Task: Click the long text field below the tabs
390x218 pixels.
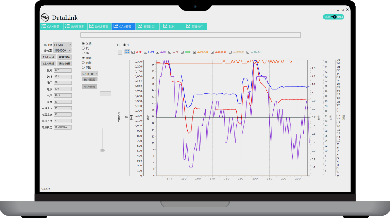Action: (190, 35)
